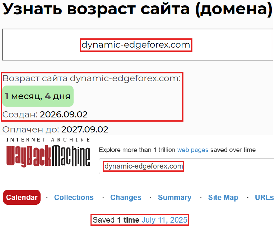Open the URLs tab

(x=264, y=198)
